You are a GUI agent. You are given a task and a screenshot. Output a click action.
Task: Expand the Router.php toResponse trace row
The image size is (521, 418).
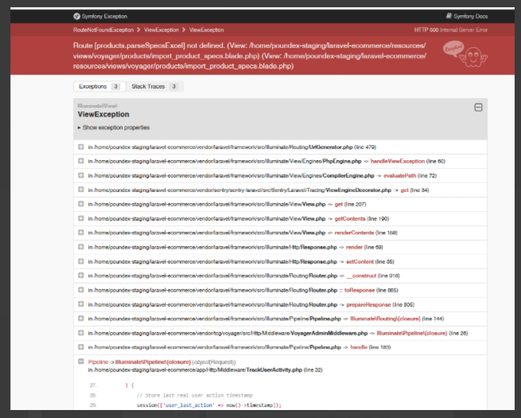(81, 290)
